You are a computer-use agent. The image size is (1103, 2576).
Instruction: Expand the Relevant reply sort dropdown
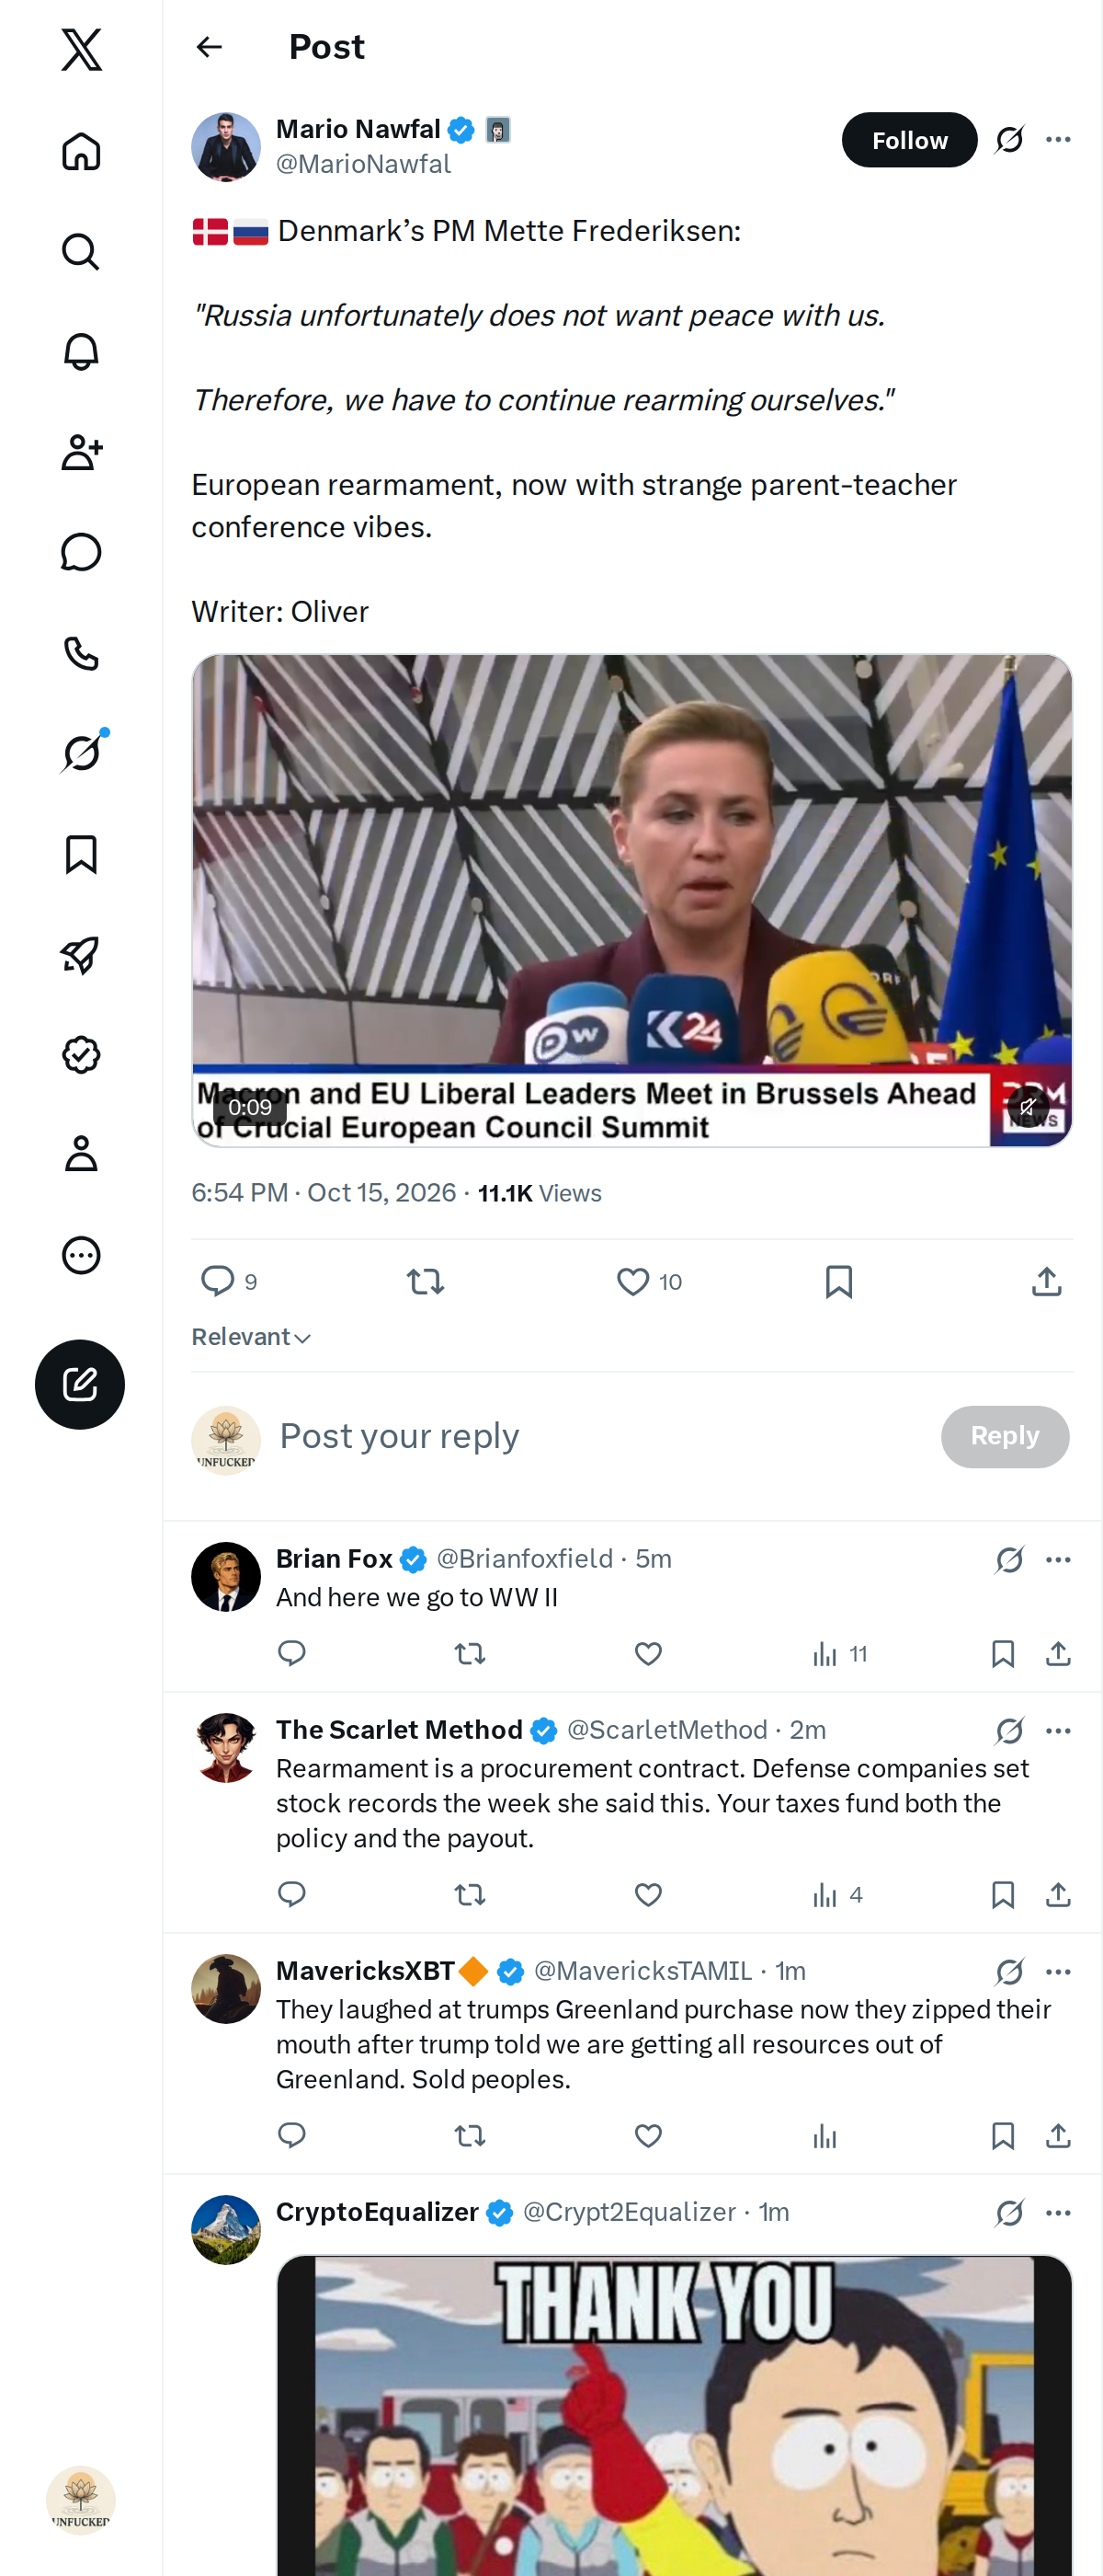pos(252,1337)
